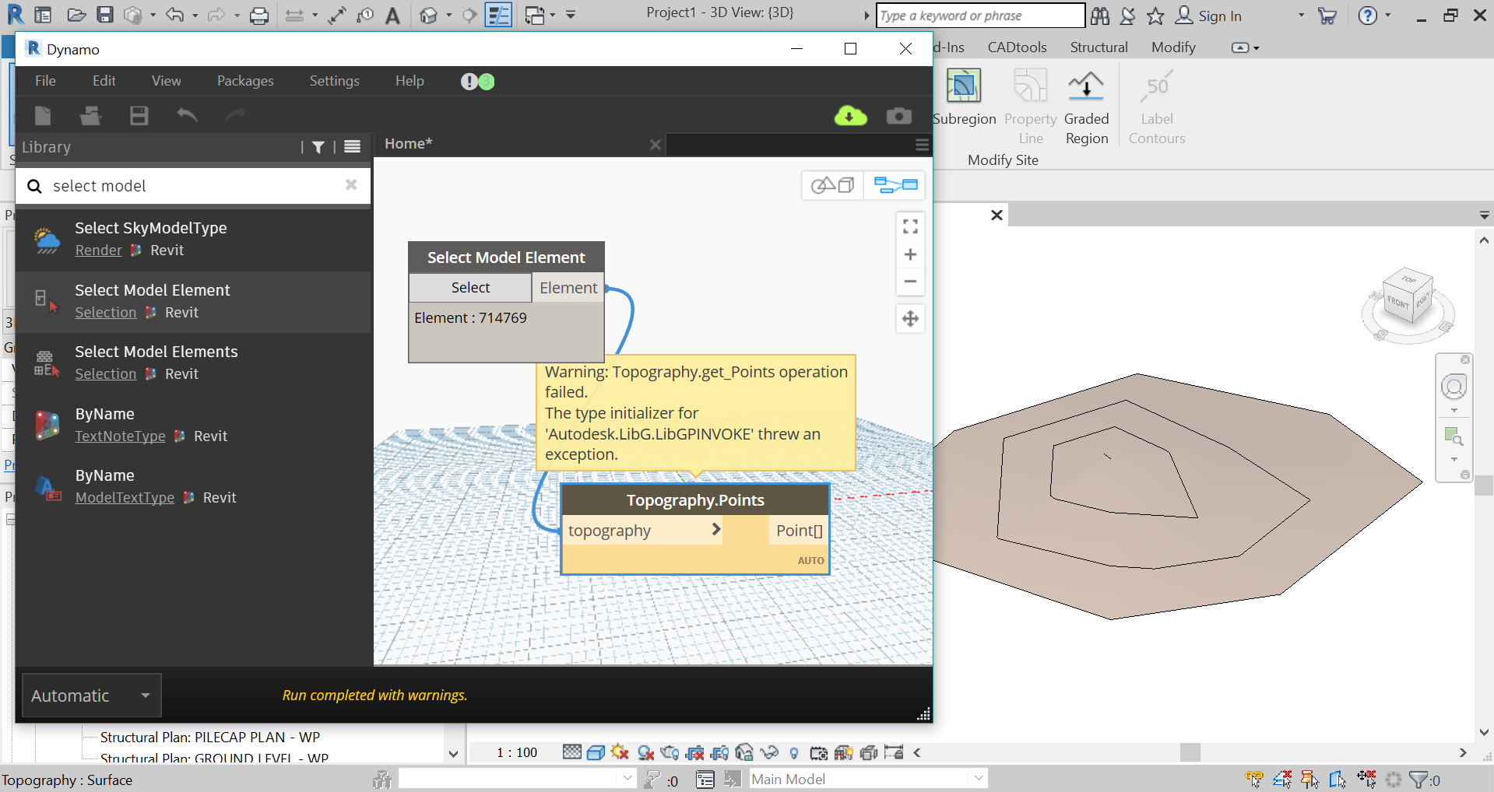Image resolution: width=1494 pixels, height=792 pixels.
Task: Click Revit vertical scrollbar down arrow
Action: (1484, 732)
